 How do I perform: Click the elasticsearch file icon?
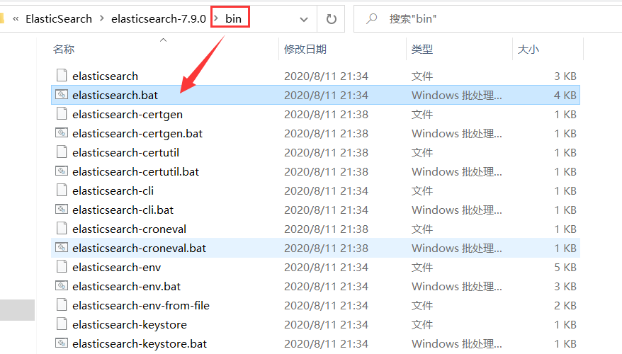62,75
